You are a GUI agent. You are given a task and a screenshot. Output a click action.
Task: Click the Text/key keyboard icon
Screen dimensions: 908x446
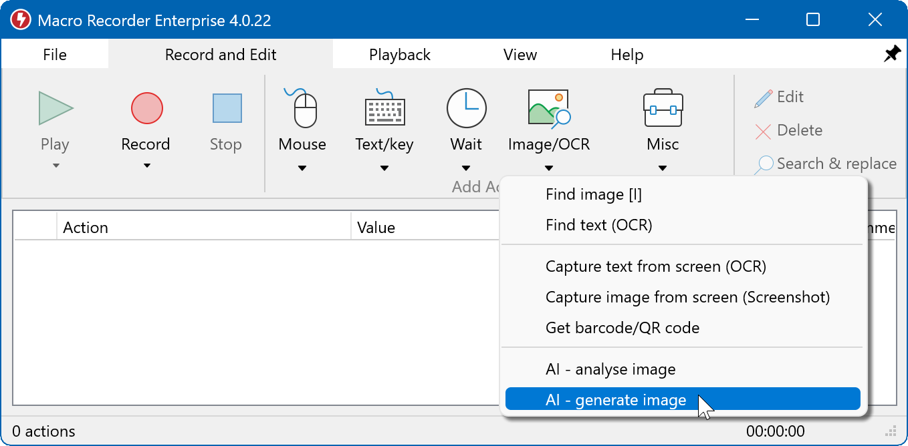tap(384, 108)
